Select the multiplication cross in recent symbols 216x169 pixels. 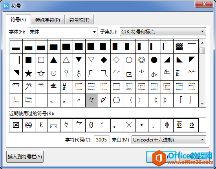tap(129, 125)
